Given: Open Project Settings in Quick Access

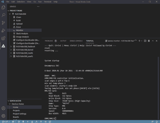Looking at the screenshot, I should (20, 114).
